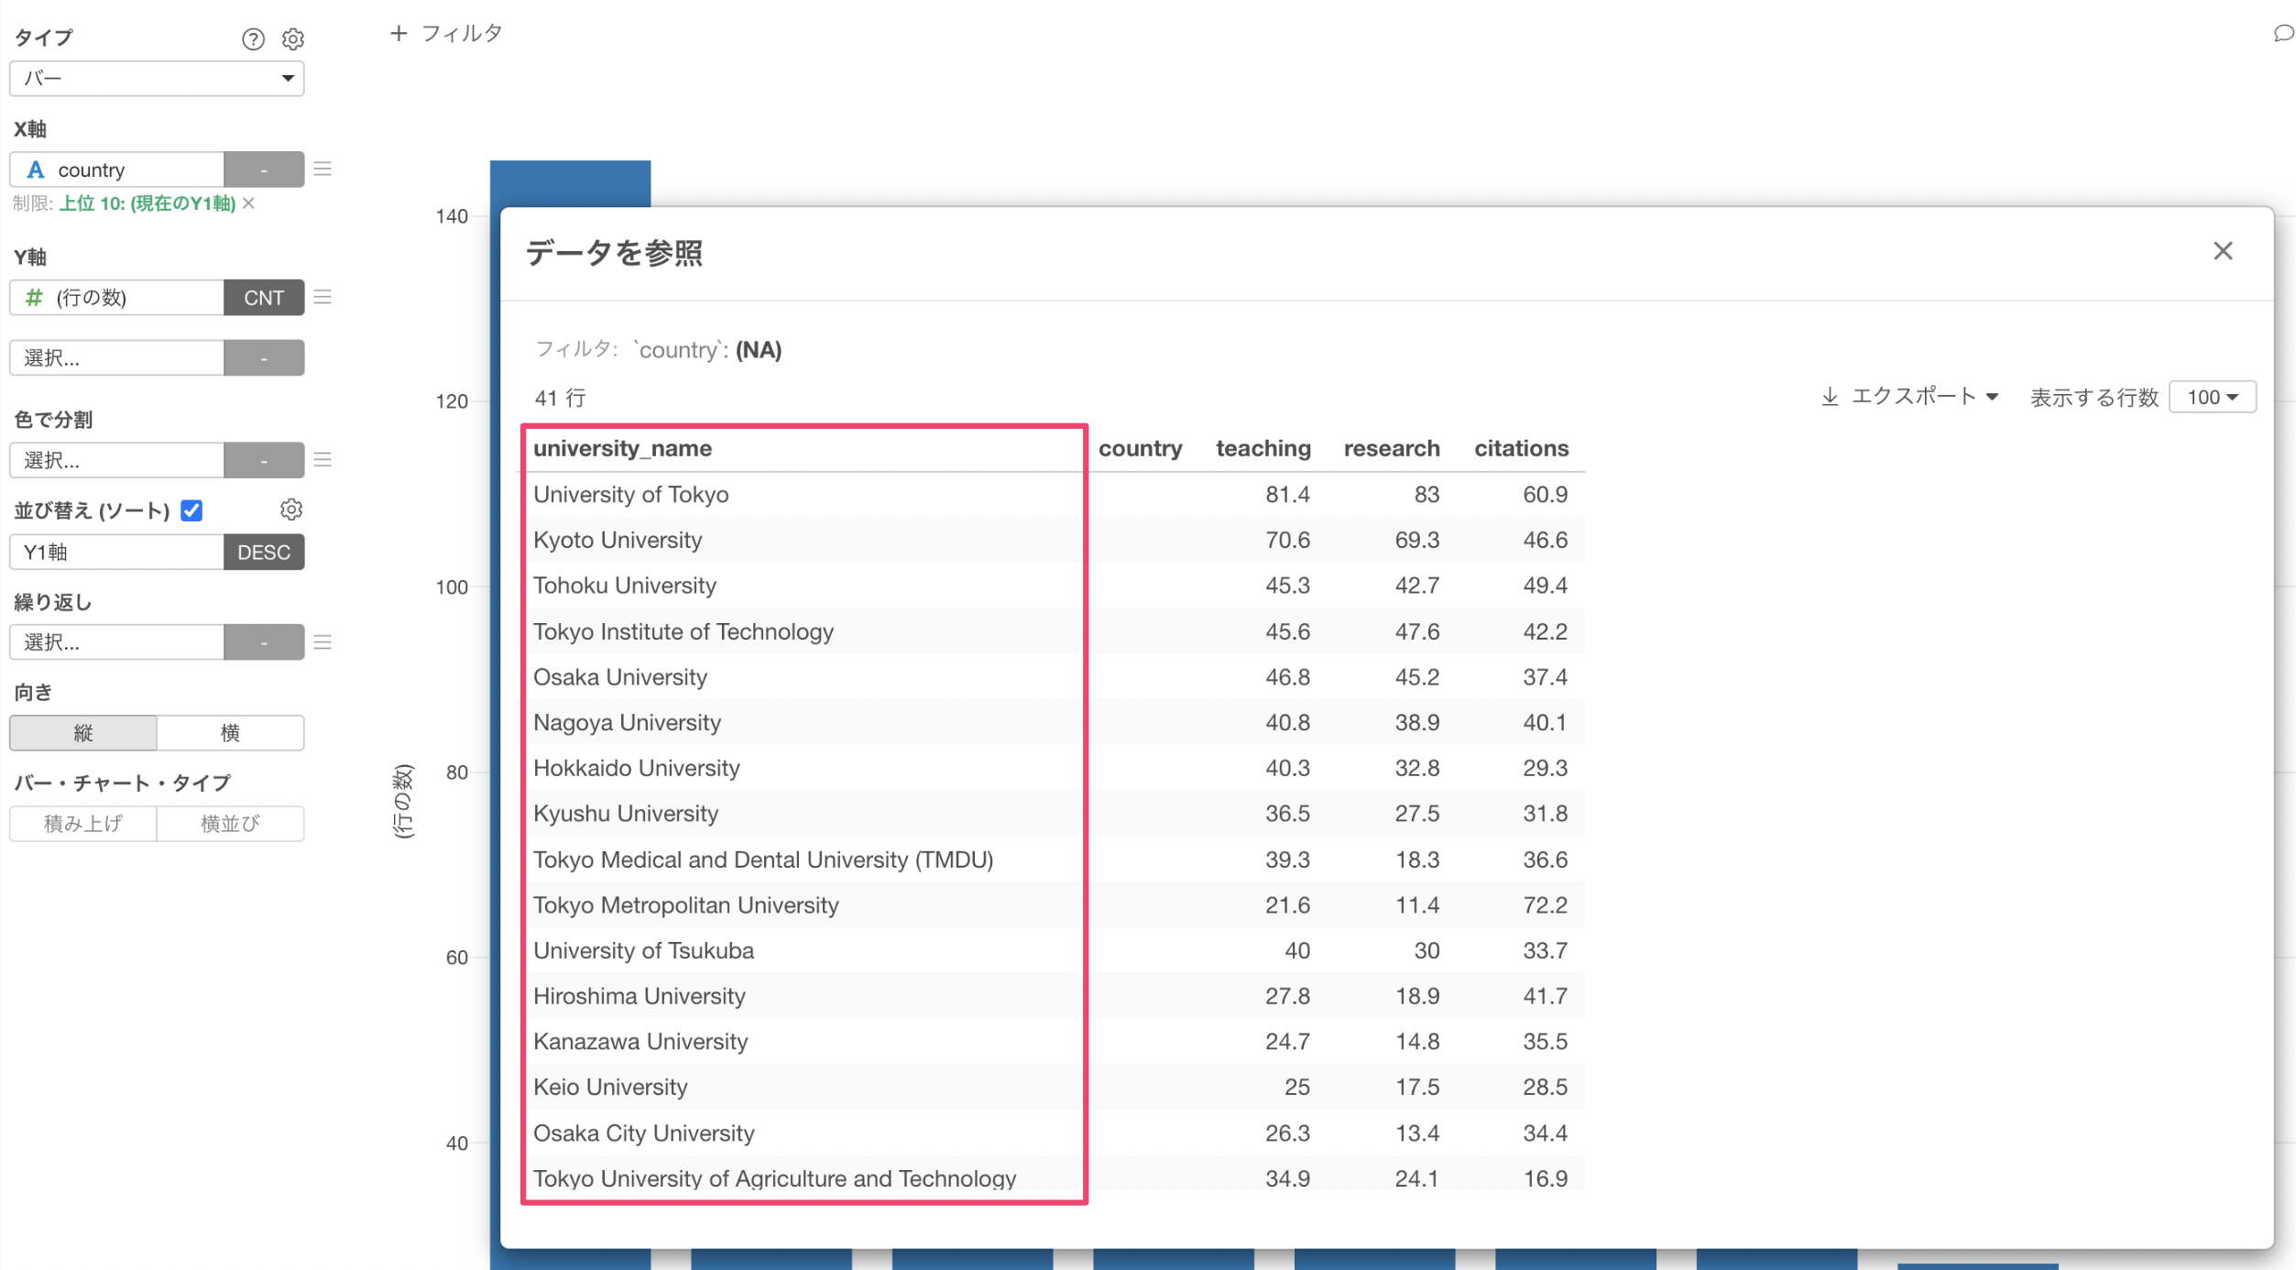
Task: Open X-axis country column selector
Action: 116,170
